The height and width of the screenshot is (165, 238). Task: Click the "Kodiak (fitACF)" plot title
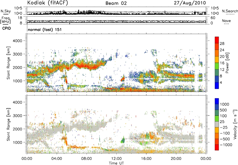pos(47,3)
